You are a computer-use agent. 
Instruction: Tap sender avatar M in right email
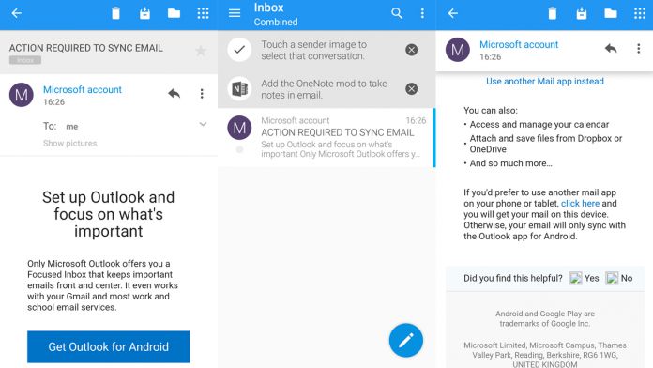click(x=458, y=50)
